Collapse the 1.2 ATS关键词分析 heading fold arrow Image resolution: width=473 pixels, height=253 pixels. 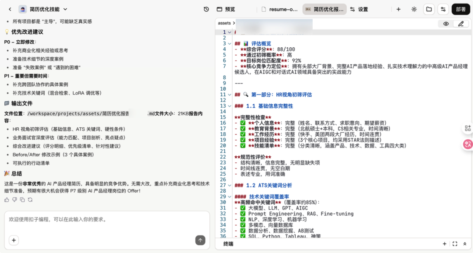[229, 185]
